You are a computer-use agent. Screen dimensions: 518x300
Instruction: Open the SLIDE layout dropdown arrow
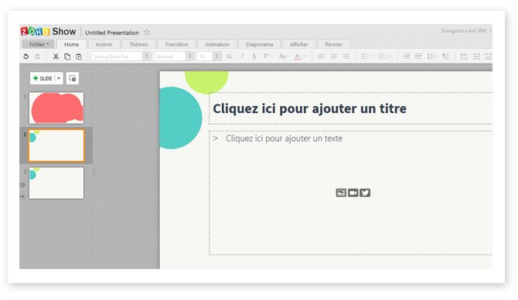59,78
